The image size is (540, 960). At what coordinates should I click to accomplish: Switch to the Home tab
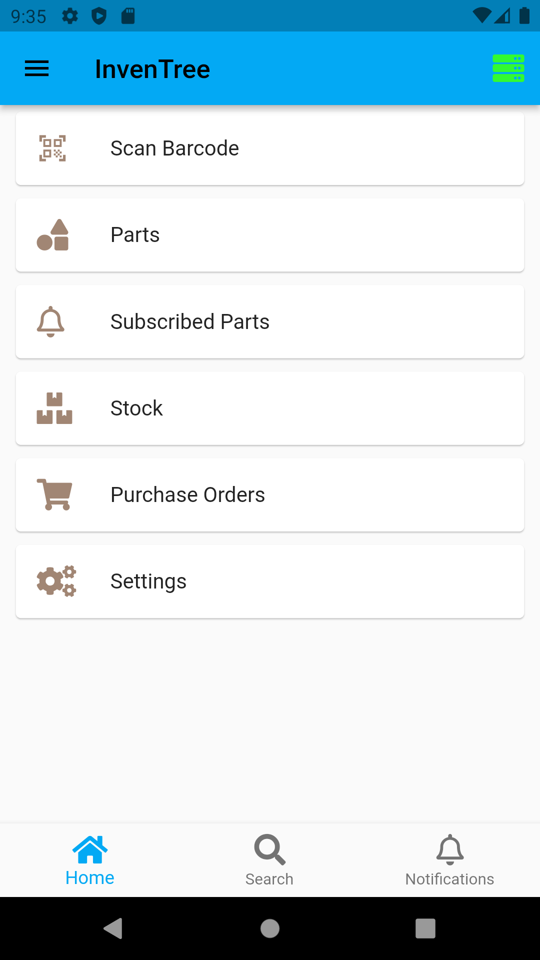click(x=90, y=860)
